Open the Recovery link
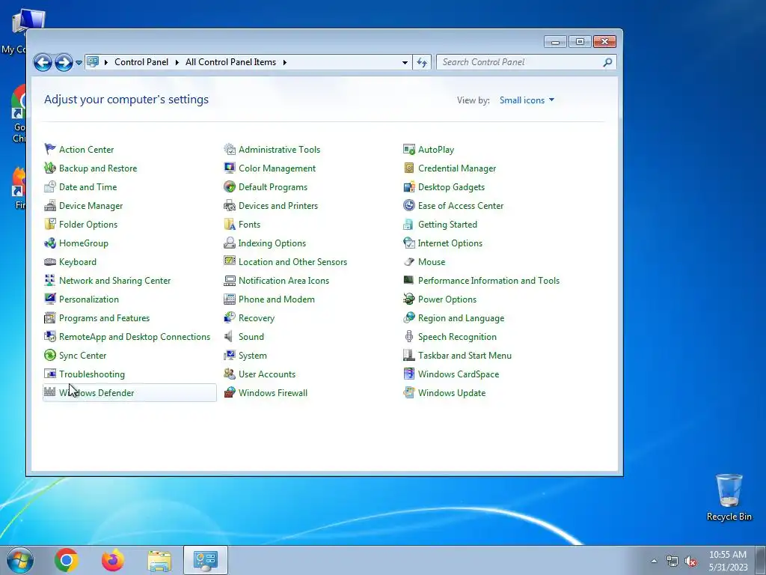This screenshot has height=575, width=766. [x=257, y=317]
